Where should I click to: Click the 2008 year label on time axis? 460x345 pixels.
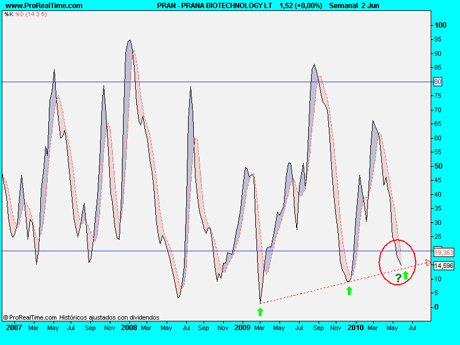(129, 328)
